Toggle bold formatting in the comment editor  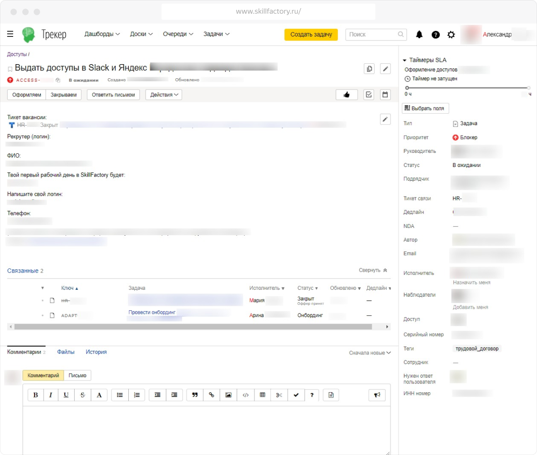35,395
